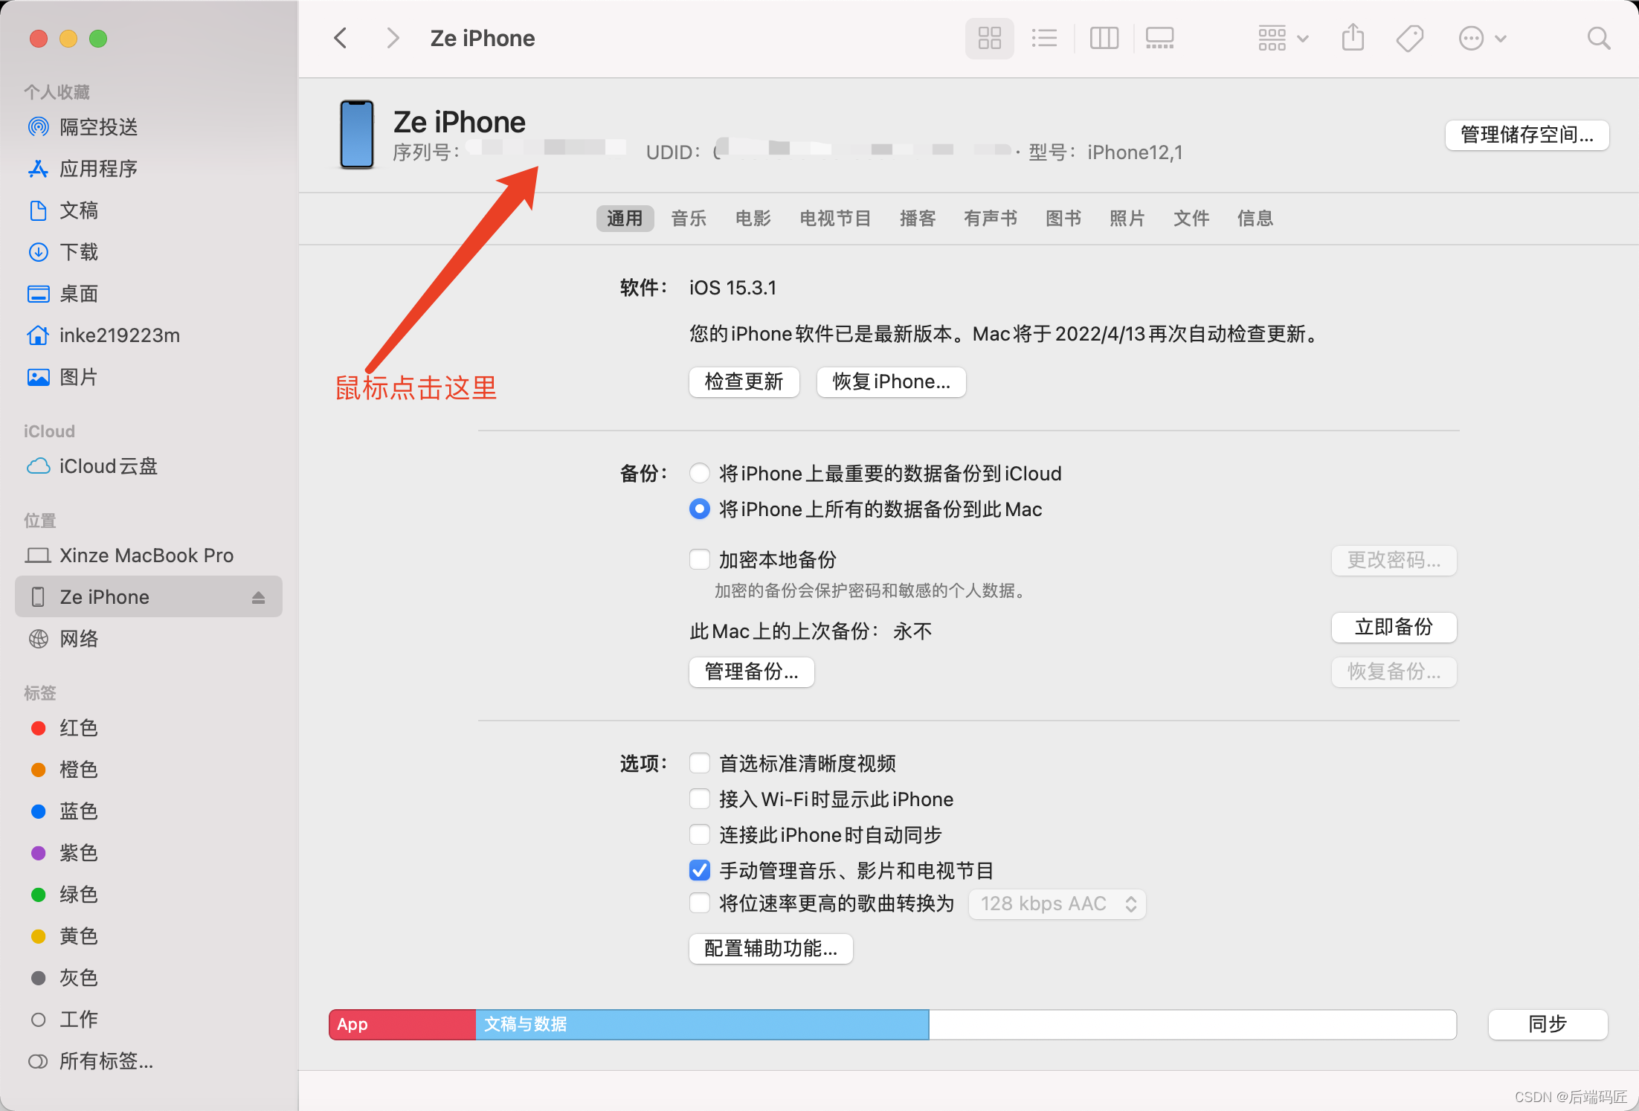Switch to list view icon
The width and height of the screenshot is (1639, 1111).
point(1044,38)
